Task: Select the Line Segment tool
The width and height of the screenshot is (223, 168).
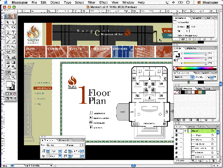Action: (x=8, y=37)
